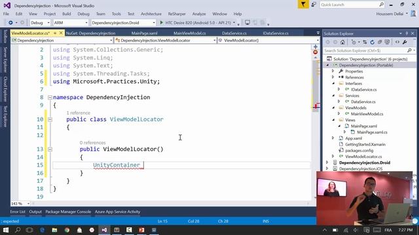Select MainViewModel.cs in Solution Explorer
The image size is (419, 235).
367,114
